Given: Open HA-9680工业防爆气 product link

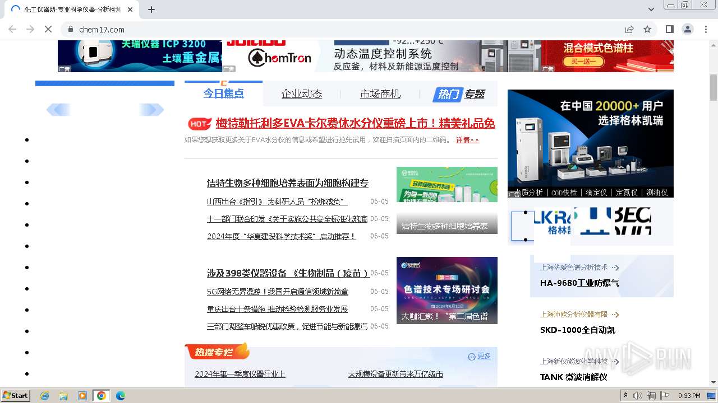Looking at the screenshot, I should click(579, 283).
